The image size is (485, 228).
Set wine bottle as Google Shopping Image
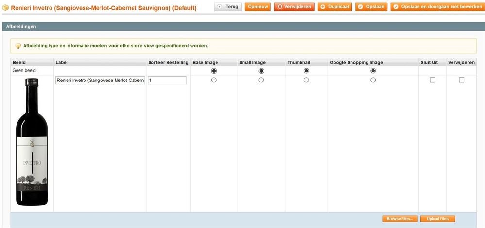coord(373,80)
